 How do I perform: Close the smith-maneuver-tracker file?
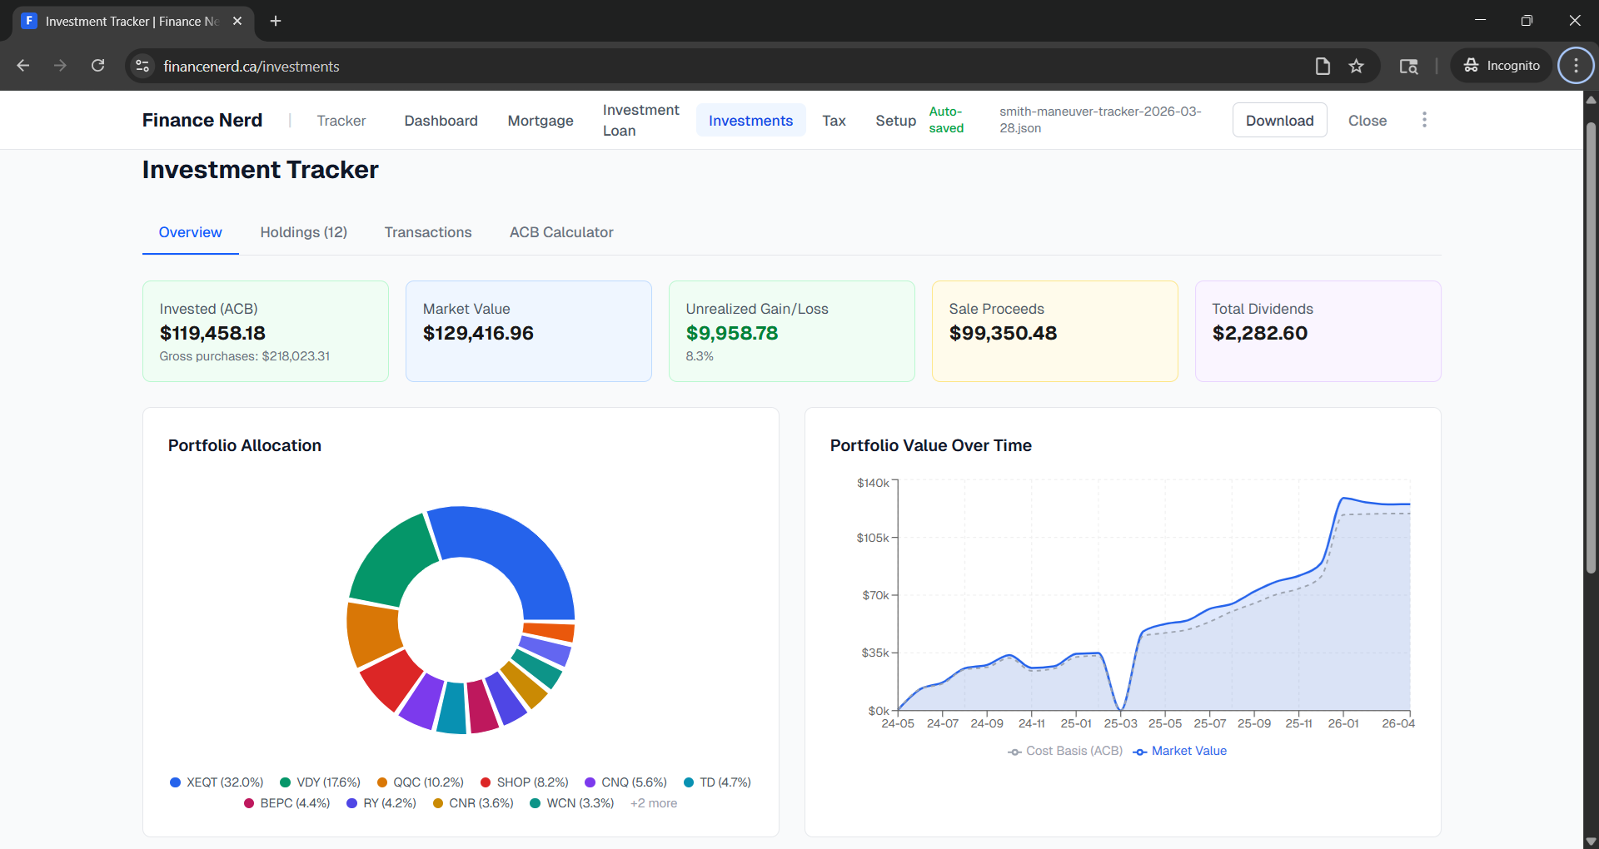[x=1367, y=120]
